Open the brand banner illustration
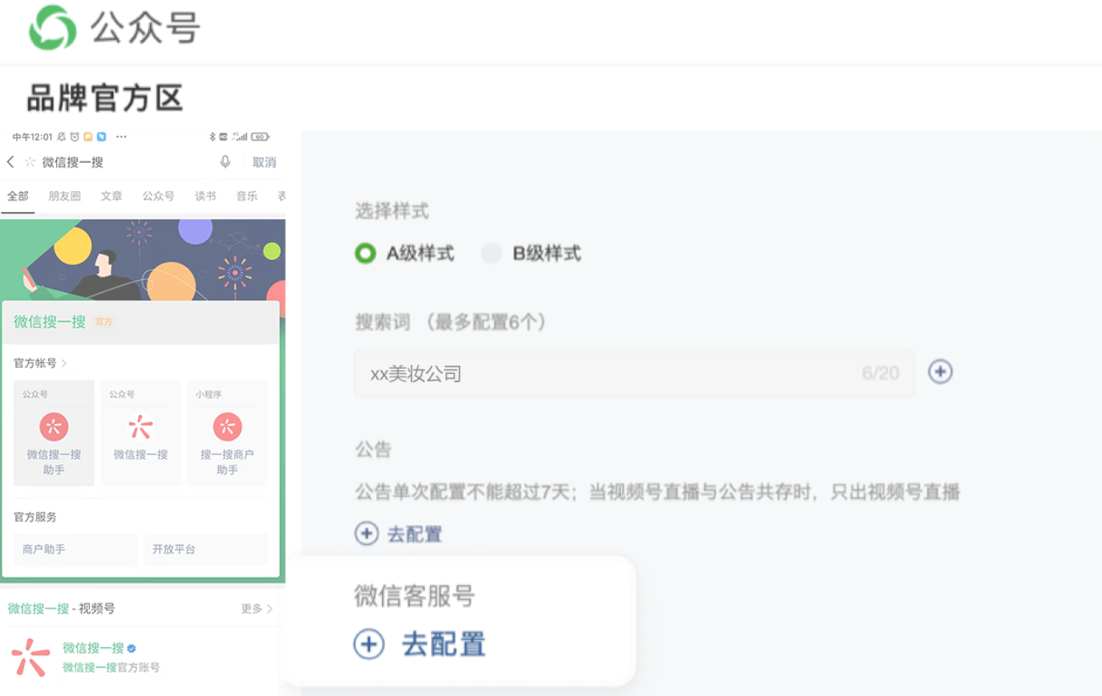The width and height of the screenshot is (1102, 696). pos(143,258)
